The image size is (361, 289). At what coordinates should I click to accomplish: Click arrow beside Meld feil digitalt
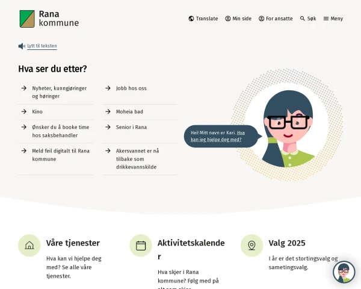click(x=24, y=151)
